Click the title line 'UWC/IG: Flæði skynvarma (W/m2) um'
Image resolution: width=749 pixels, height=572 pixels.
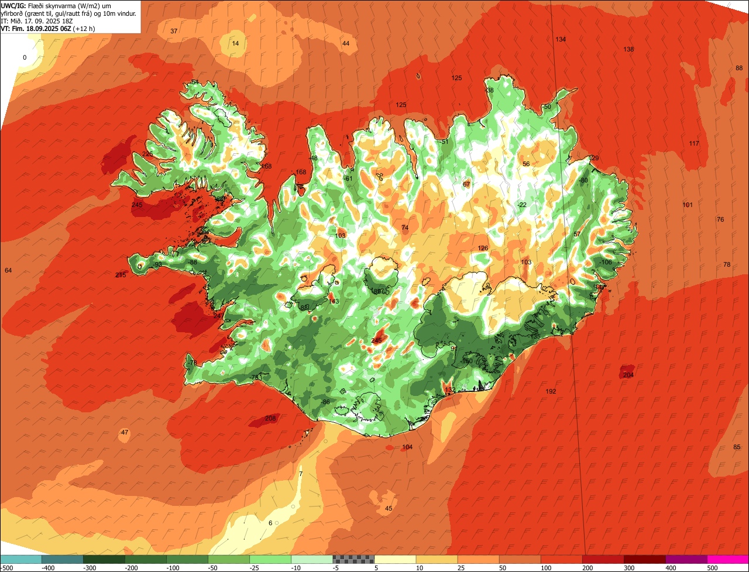pyautogui.click(x=56, y=5)
